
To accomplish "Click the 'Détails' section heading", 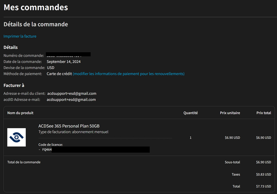I will click(x=11, y=47).
